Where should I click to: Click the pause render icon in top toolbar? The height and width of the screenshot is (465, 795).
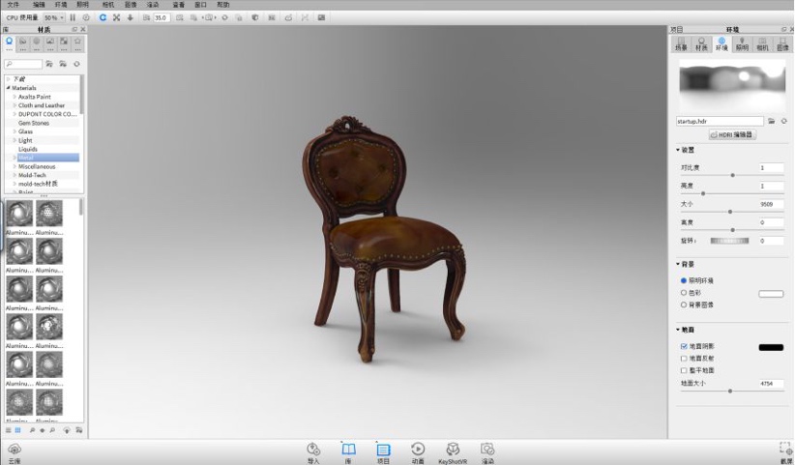pos(73,17)
